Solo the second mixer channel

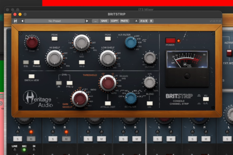53,139
